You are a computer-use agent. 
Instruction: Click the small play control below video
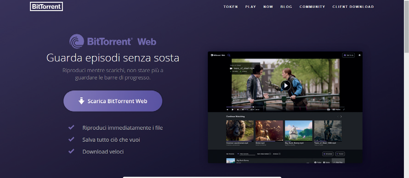tap(233, 110)
